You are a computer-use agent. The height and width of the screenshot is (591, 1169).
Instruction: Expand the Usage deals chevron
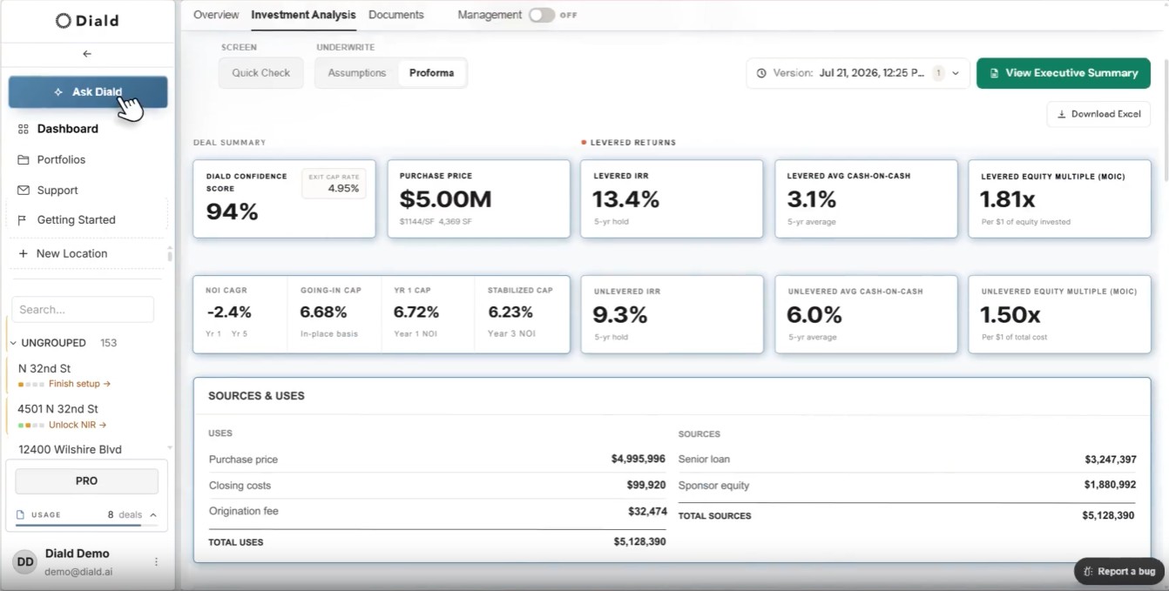(x=153, y=515)
